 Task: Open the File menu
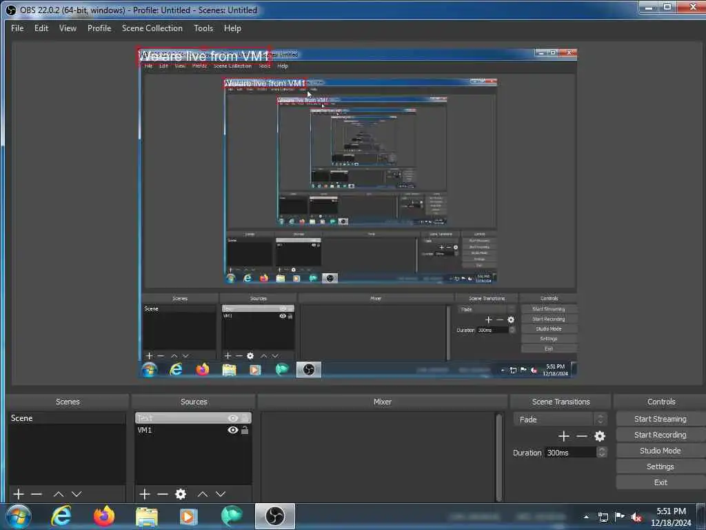(x=17, y=28)
